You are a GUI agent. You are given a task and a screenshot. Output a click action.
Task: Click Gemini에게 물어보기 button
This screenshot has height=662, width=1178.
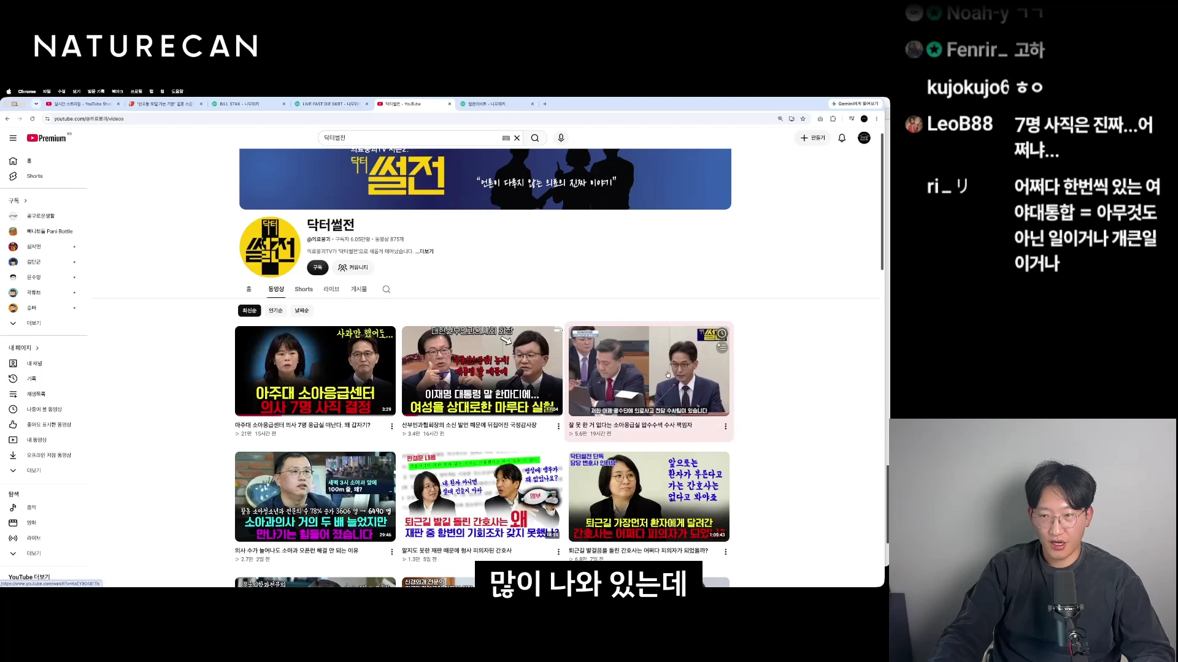click(855, 104)
